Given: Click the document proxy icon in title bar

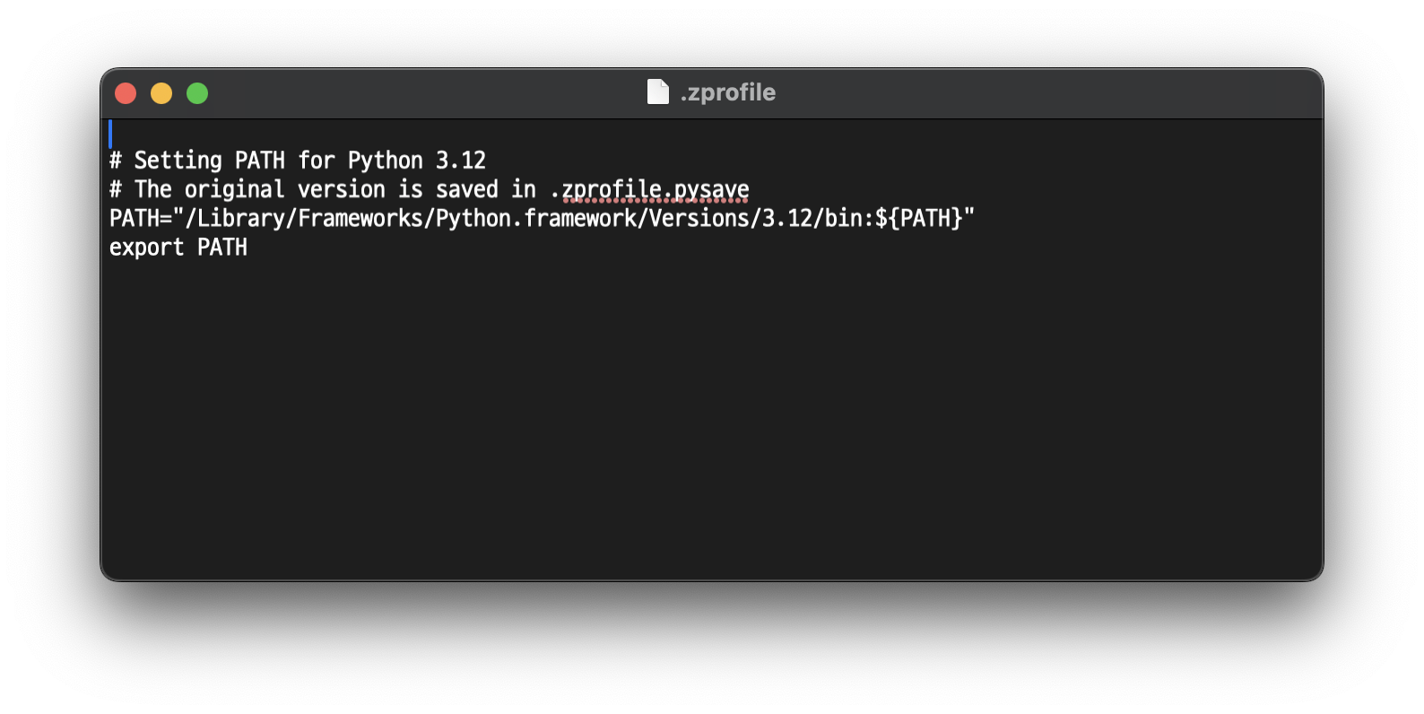Looking at the screenshot, I should 658,91.
